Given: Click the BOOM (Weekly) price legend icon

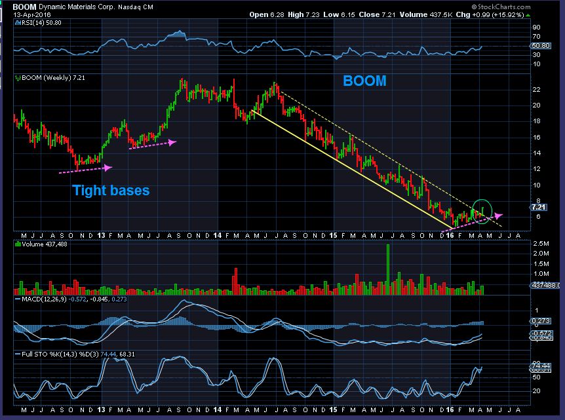Looking at the screenshot, I should [18, 78].
